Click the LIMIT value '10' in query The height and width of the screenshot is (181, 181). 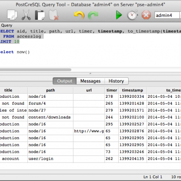tap(17, 41)
